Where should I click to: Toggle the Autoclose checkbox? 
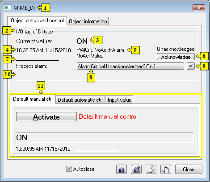pos(69,169)
